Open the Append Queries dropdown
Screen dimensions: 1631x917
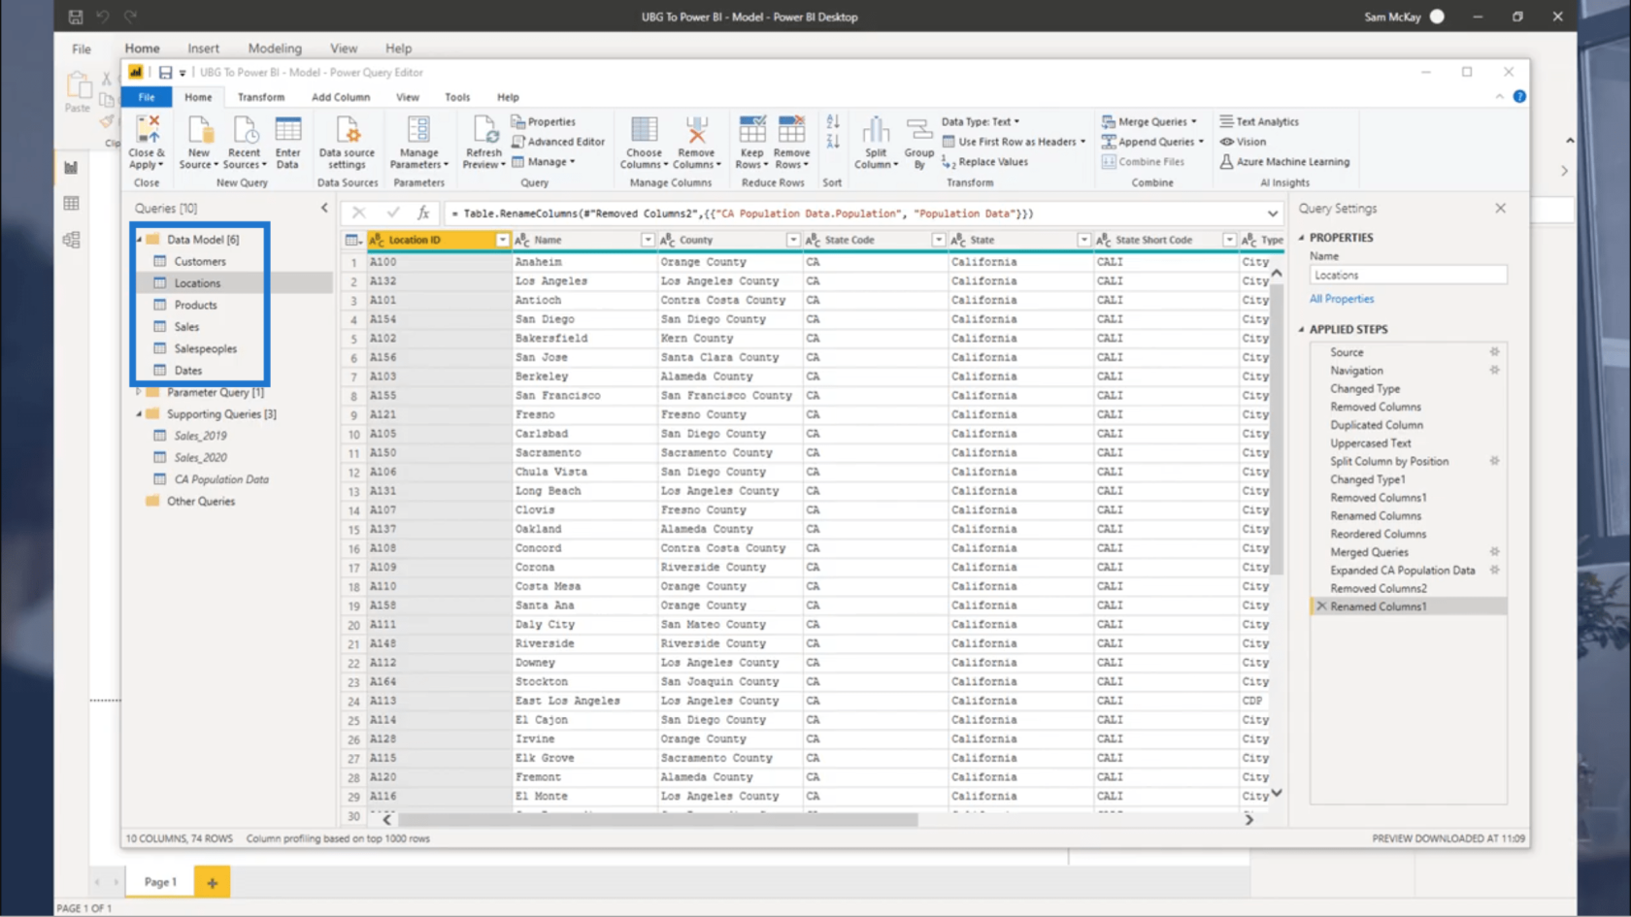1152,142
